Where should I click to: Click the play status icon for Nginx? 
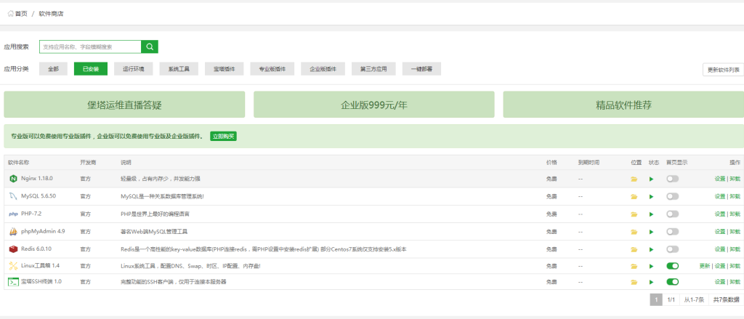coord(652,179)
